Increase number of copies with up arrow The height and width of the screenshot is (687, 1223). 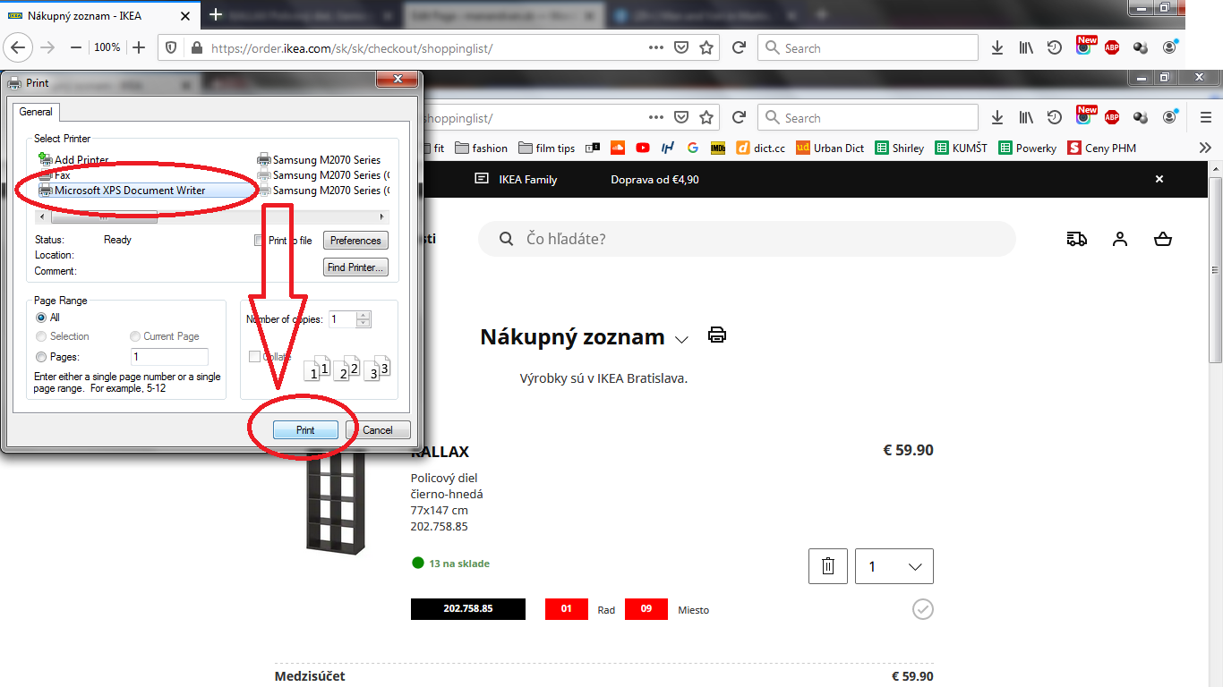pyautogui.click(x=363, y=315)
